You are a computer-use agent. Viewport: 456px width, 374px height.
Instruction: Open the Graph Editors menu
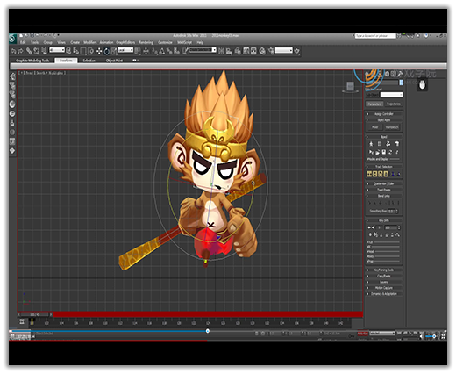[x=125, y=42]
